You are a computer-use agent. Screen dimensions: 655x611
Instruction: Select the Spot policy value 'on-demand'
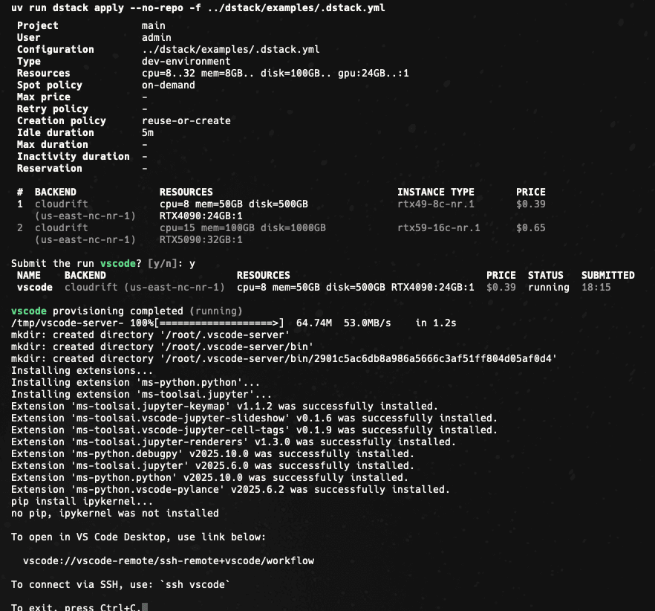169,85
